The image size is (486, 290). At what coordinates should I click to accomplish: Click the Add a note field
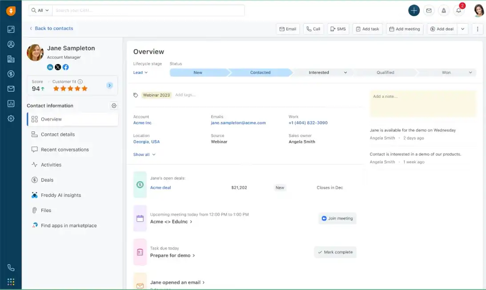click(x=423, y=103)
